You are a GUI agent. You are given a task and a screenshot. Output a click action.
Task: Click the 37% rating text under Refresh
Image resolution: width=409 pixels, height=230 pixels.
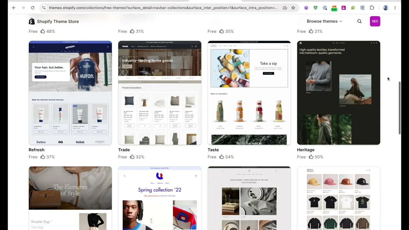click(x=50, y=157)
